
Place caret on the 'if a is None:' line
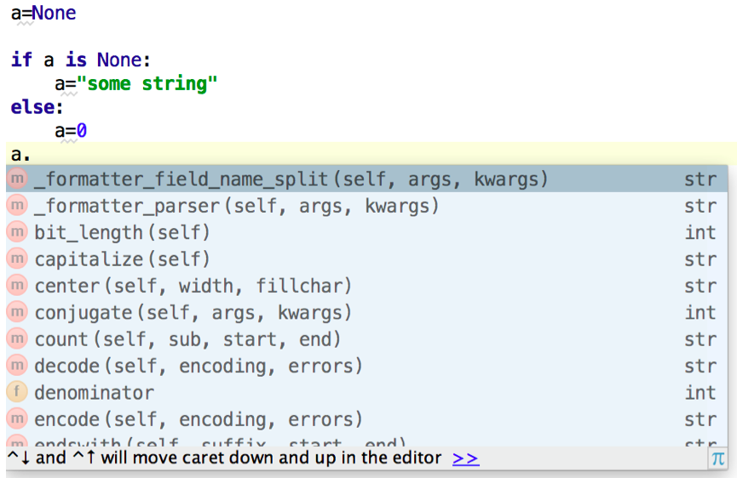[80, 60]
